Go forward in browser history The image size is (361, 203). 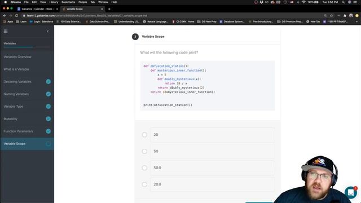(10, 15)
